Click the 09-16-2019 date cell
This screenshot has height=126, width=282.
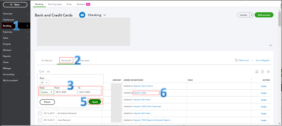[x=49, y=113]
